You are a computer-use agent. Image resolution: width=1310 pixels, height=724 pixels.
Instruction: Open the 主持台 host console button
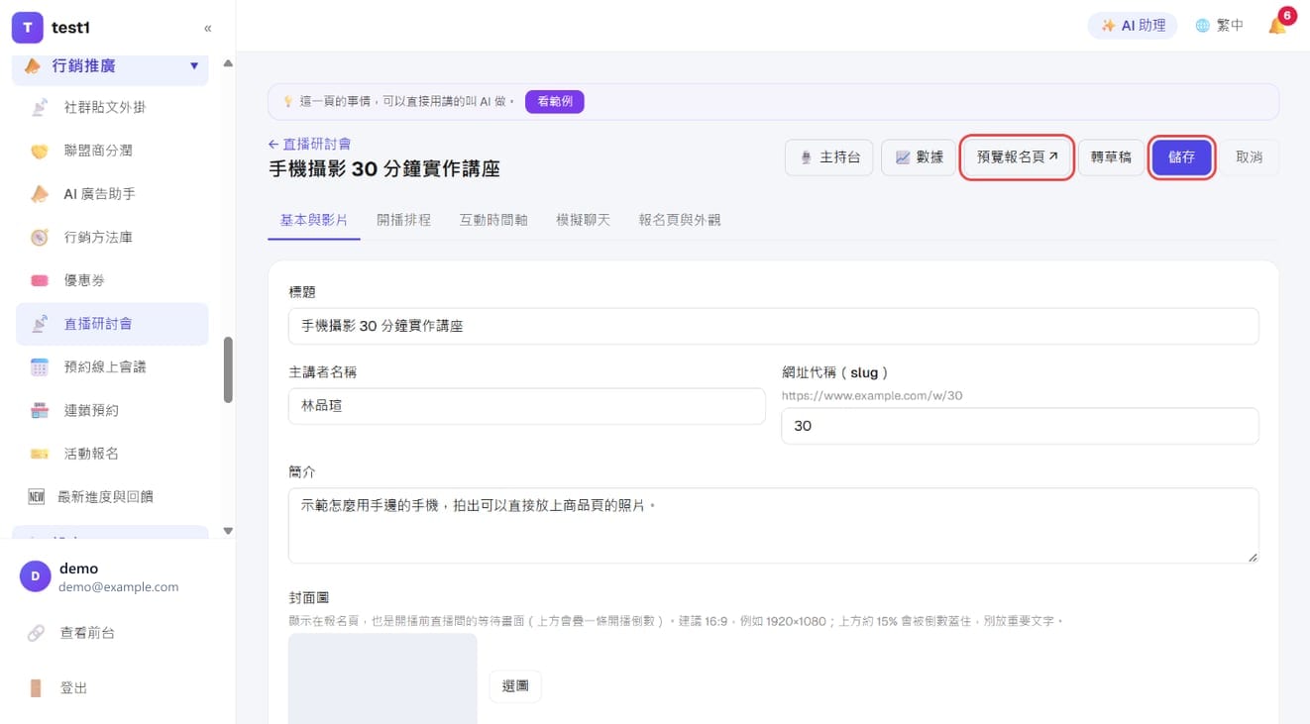click(828, 157)
